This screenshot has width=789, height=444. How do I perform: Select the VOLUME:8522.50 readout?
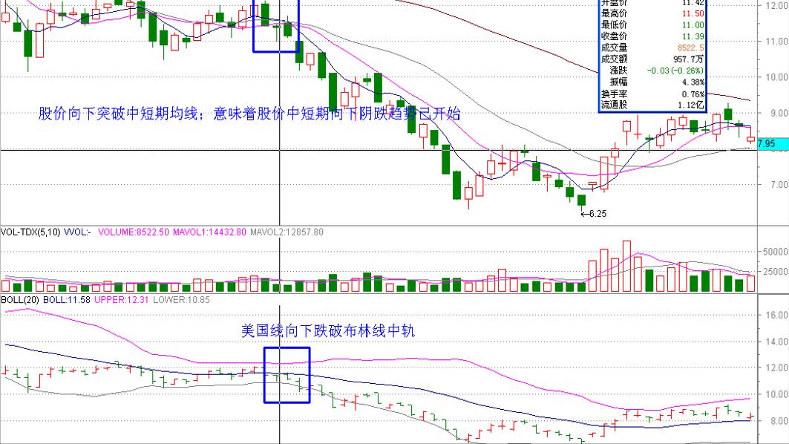tap(134, 232)
